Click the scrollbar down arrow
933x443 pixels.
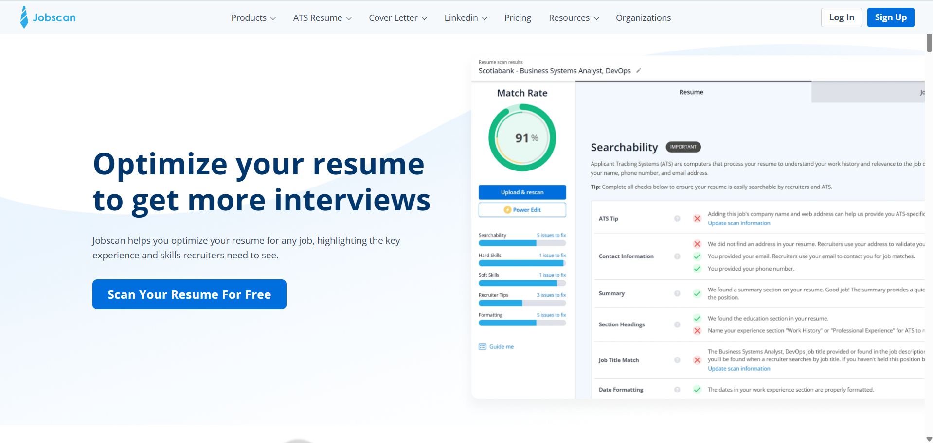coord(929,439)
